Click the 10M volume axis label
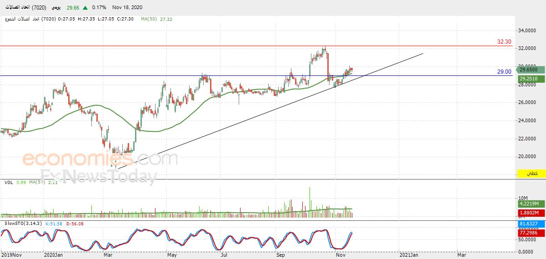Image resolution: width=546 pixels, height=259 pixels. coord(523,199)
